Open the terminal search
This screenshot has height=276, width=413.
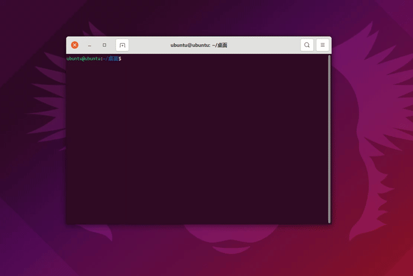[307, 45]
